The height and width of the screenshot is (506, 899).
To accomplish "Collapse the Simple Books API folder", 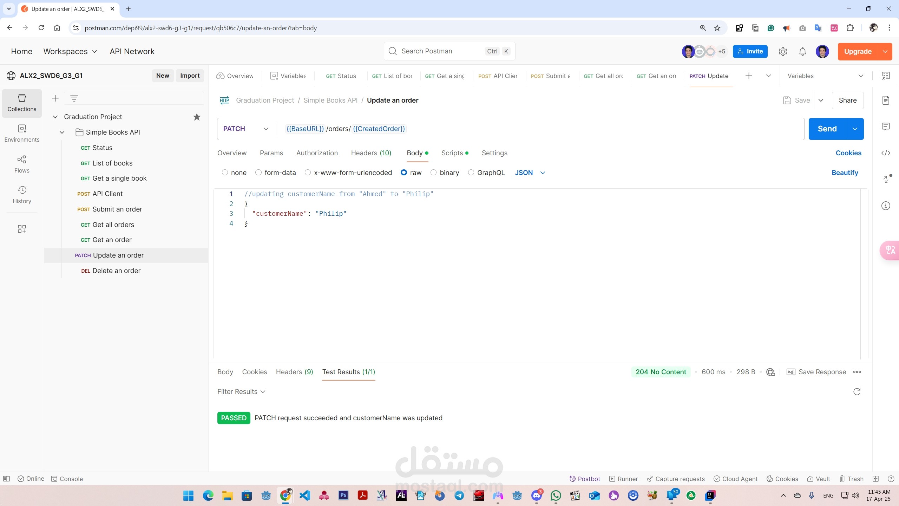I will [62, 132].
